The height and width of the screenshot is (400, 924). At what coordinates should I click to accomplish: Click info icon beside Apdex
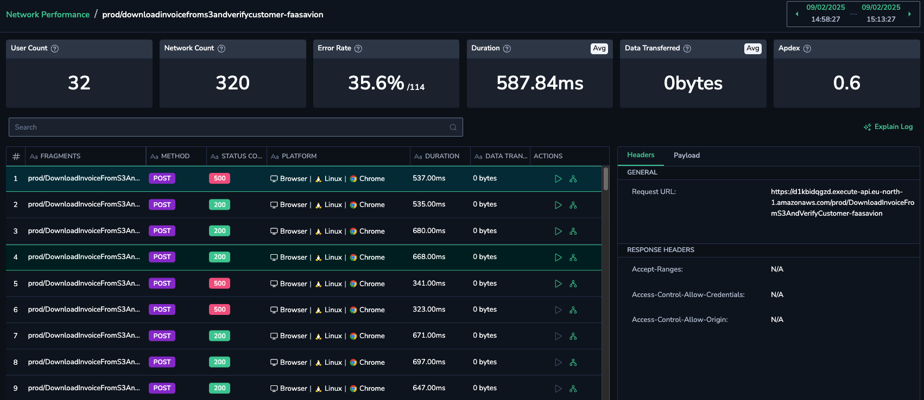click(807, 49)
